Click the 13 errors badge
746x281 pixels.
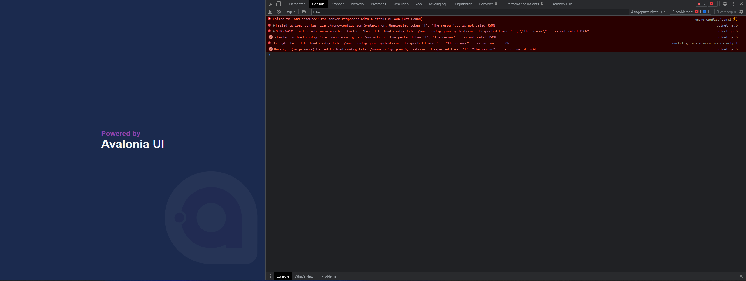tap(701, 4)
